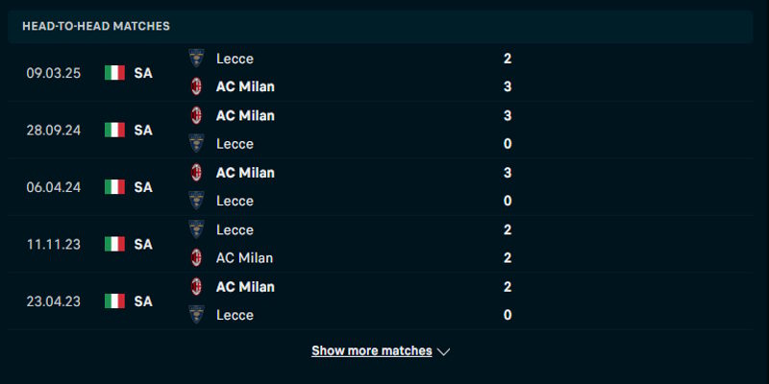Click the Head-to-Head Matches header
Viewport: 769px width, 384px height.
96,26
